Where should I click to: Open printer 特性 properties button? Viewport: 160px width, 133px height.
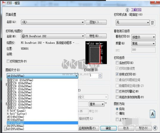(x=96, y=36)
